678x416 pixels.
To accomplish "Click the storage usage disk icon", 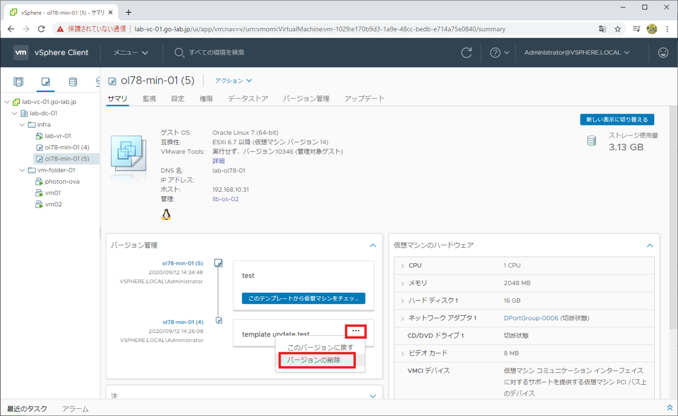I will click(x=592, y=141).
